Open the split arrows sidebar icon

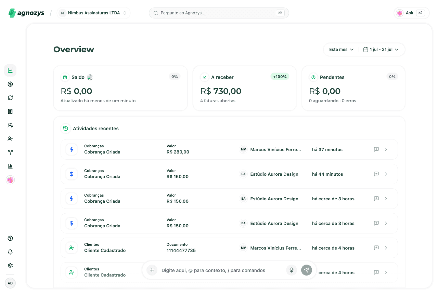click(10, 152)
